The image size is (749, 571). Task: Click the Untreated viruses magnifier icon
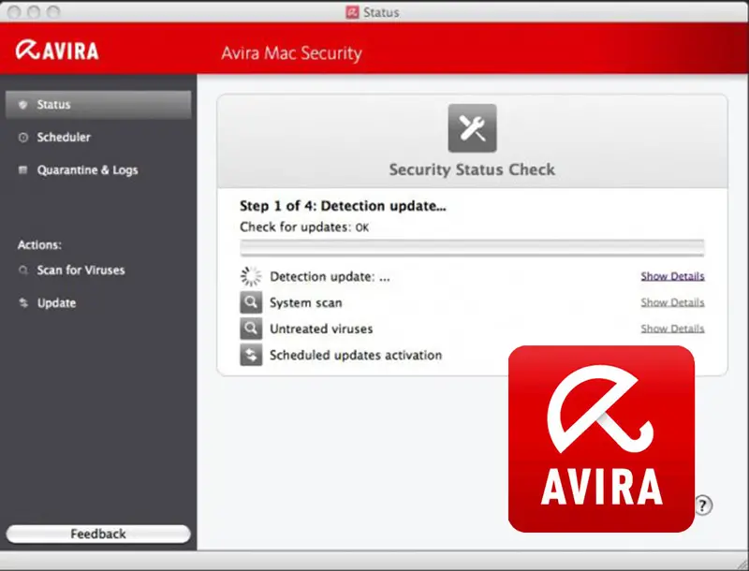coord(251,329)
